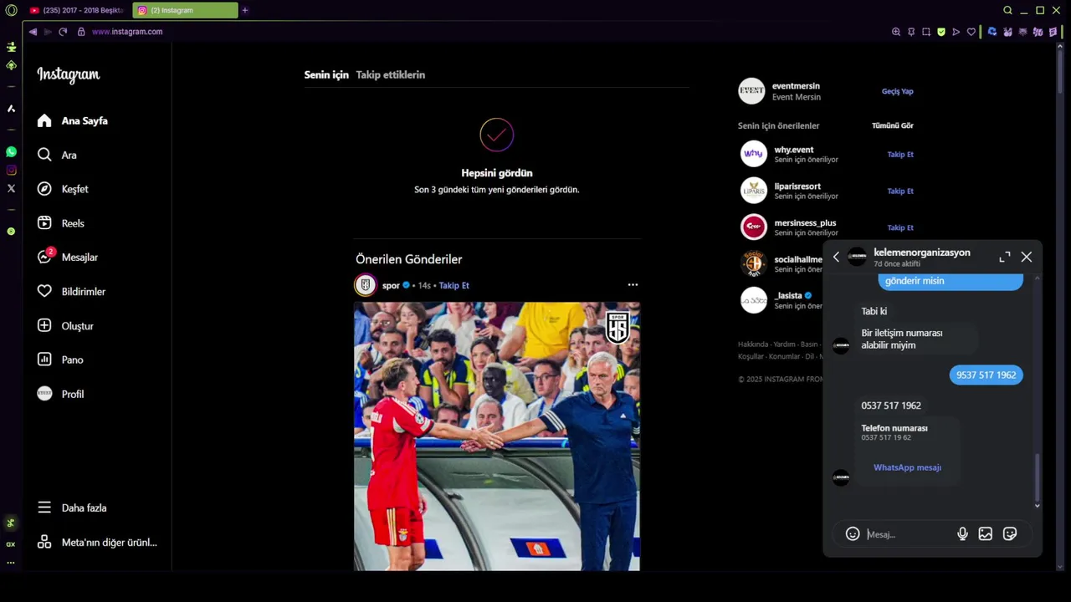Switch to Takip etiketlerin tab

click(x=391, y=74)
